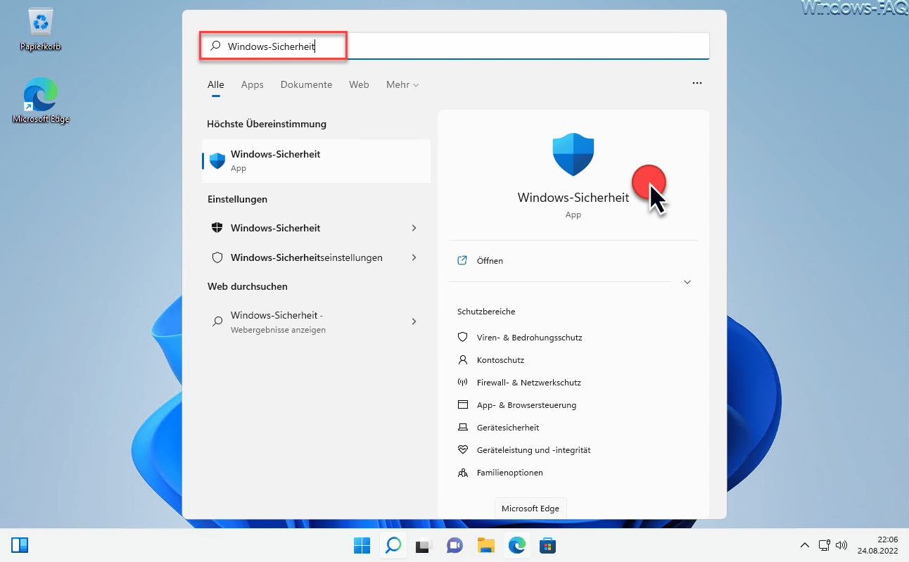Screen dimensions: 909x562
Task: Open Firewall- & Netzwerkschutz
Action: [528, 383]
